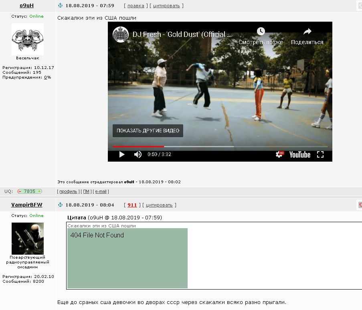Click partially visible icon right of o9uH header

pos(360,6)
